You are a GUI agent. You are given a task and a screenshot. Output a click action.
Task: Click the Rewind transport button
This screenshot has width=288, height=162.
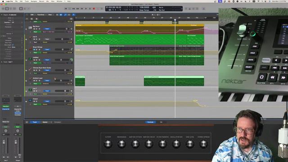coord(74,9)
